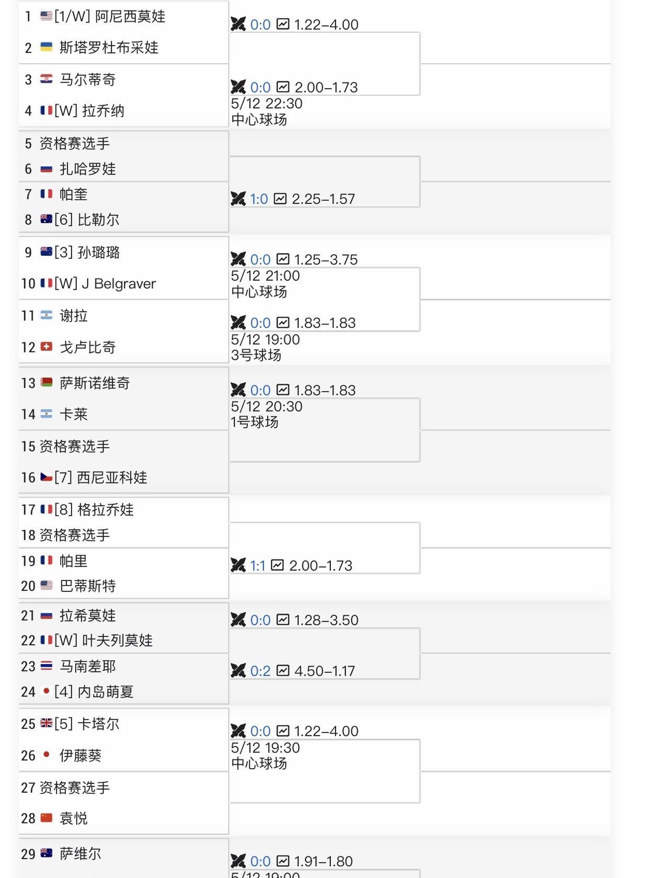Click odds chart icon beside 4.50–1.17
Image resolution: width=669 pixels, height=878 pixels.
283,670
